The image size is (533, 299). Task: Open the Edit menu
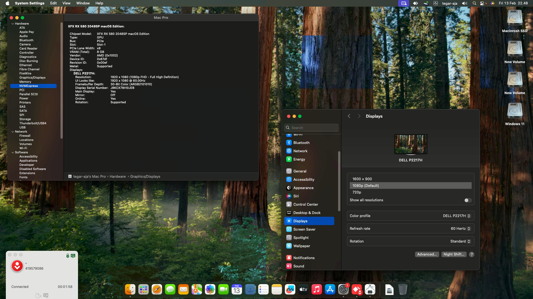pyautogui.click(x=53, y=3)
